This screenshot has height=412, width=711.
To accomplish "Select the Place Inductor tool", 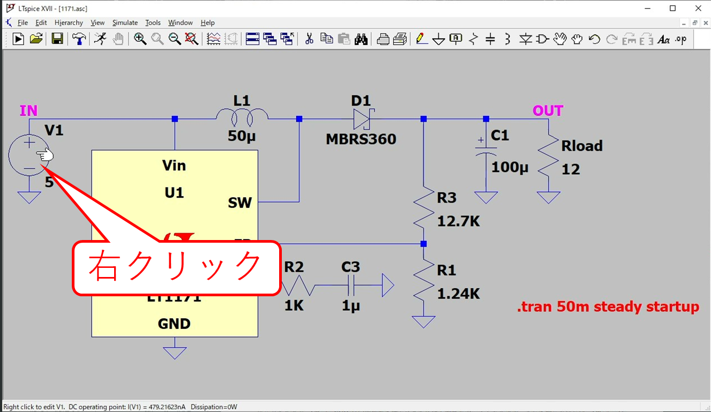I will pos(507,39).
